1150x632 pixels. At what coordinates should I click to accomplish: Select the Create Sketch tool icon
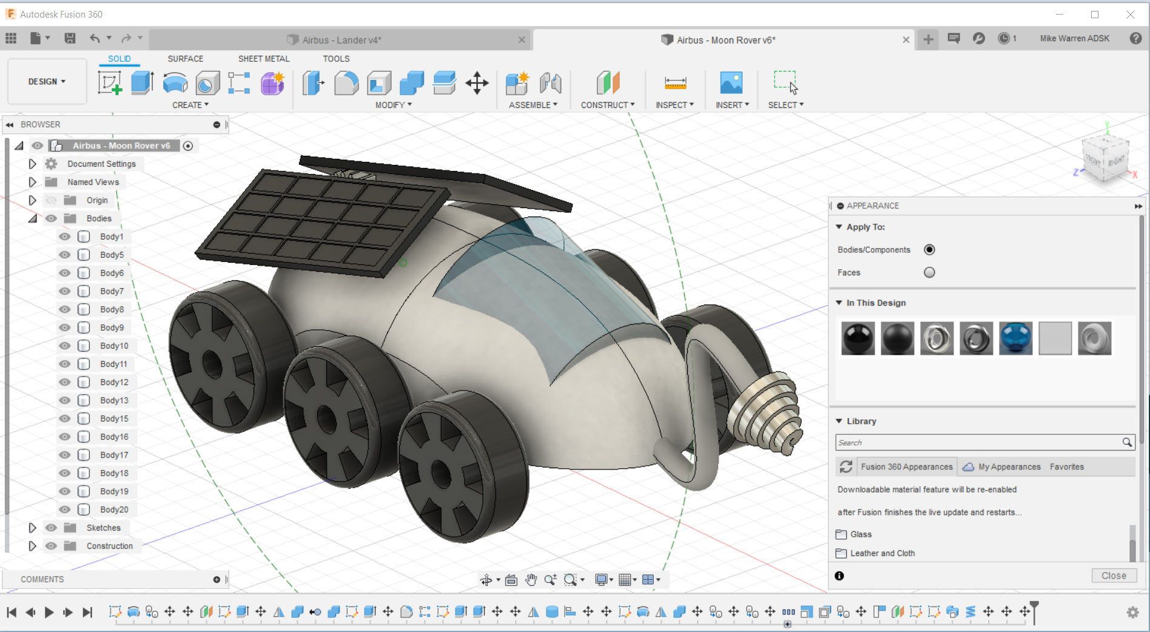110,83
